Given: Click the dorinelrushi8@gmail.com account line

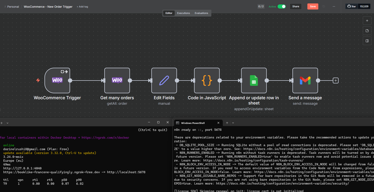Looking at the screenshot, I should 36,149.
